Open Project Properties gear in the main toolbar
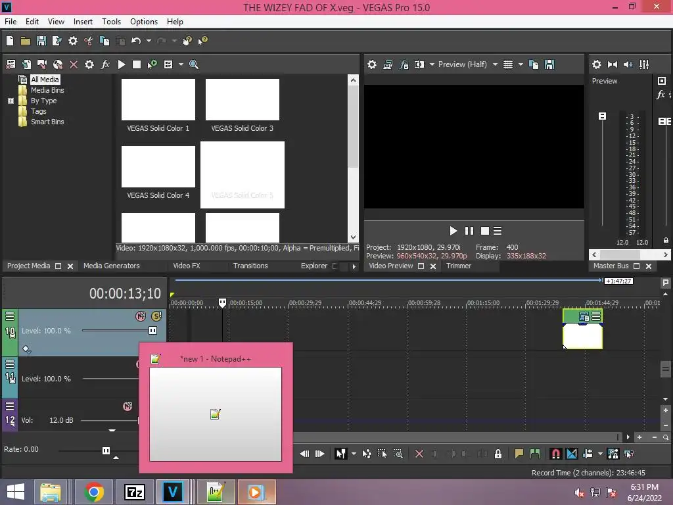 coord(73,41)
